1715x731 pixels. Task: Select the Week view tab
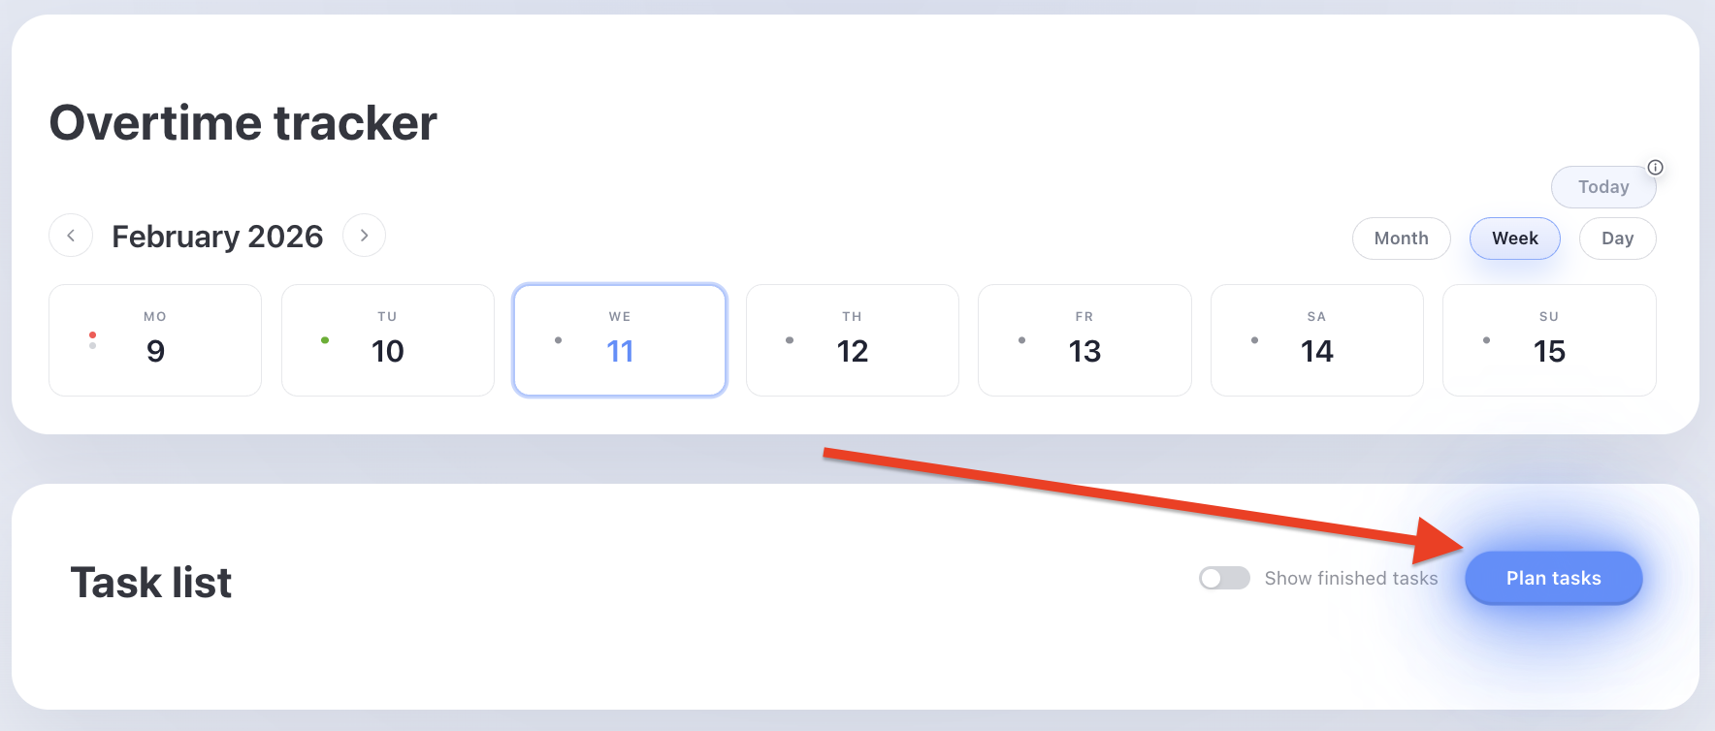click(1514, 238)
